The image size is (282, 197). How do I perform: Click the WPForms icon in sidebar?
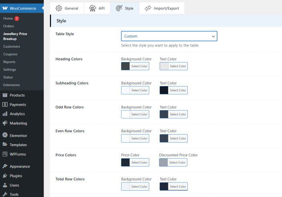[x=5, y=154]
